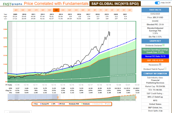Choose the 16Y time range tab
The width and height of the screenshot is (172, 113).
[x=43, y=10]
